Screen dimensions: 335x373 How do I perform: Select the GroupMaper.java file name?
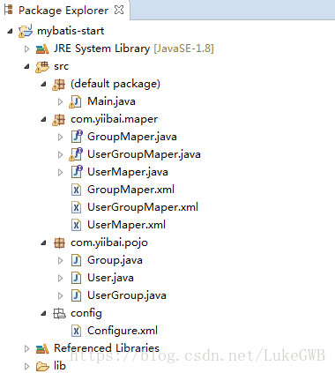(132, 137)
